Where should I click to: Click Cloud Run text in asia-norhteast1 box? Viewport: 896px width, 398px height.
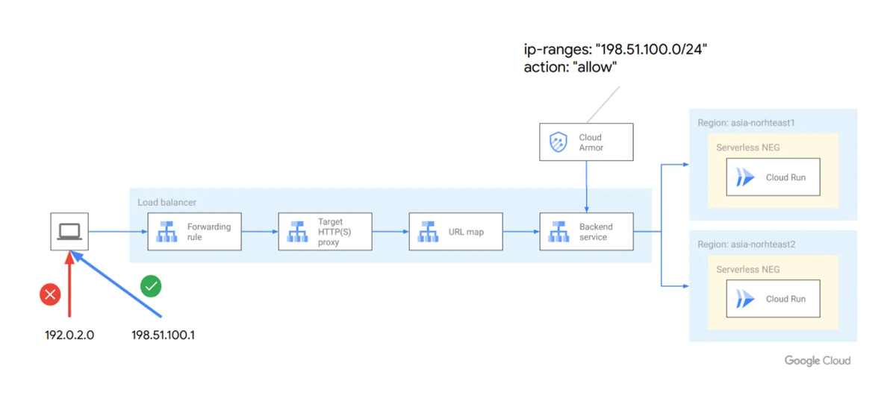(x=786, y=177)
